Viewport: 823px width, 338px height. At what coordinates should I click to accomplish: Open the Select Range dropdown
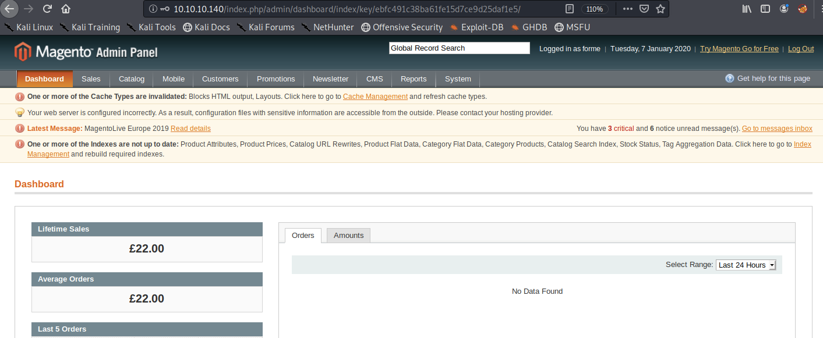click(x=746, y=265)
